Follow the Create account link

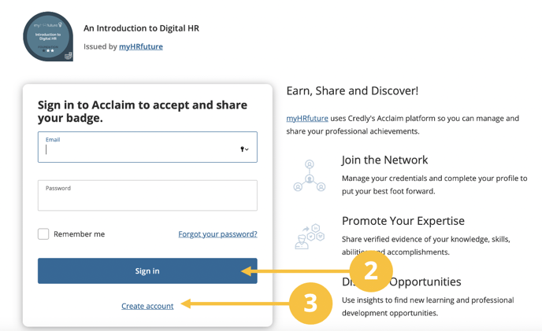(x=147, y=306)
